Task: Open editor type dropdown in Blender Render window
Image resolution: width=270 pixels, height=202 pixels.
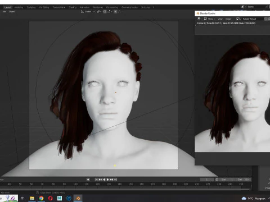Action: [x=199, y=19]
